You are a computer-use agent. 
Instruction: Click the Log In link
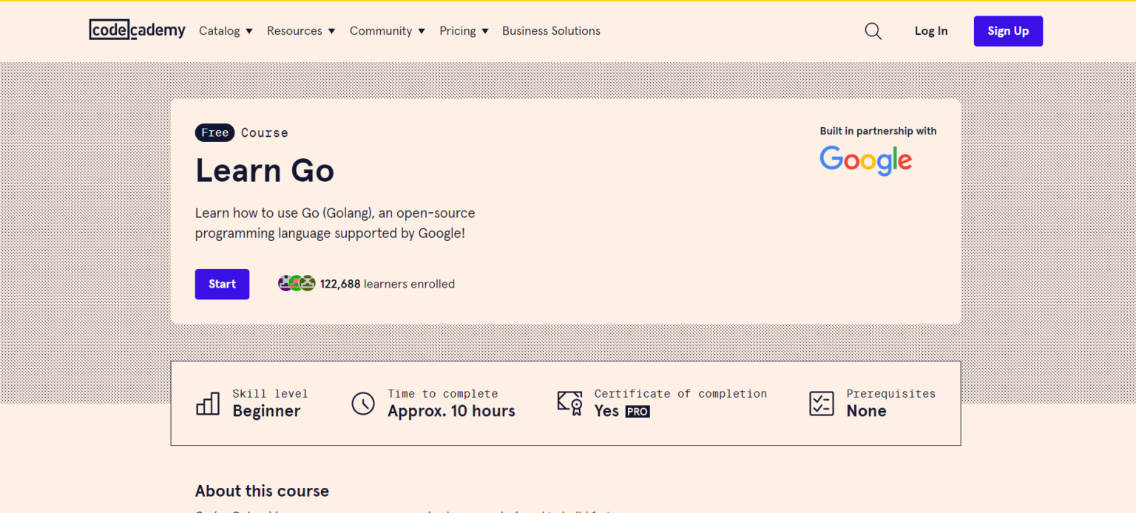[931, 31]
